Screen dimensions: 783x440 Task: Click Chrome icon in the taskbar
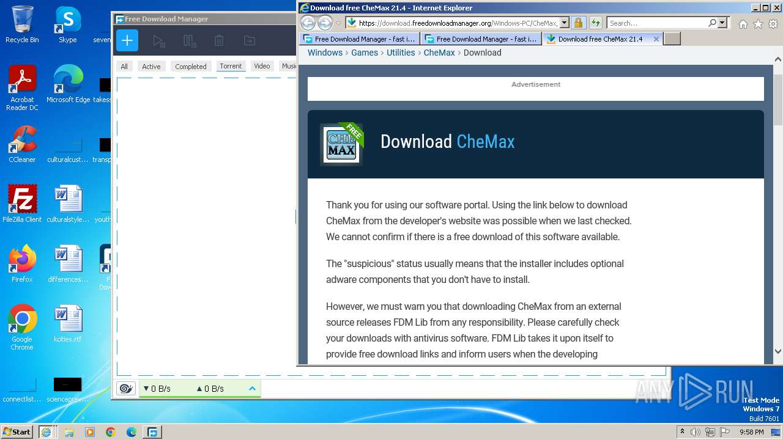pos(111,432)
